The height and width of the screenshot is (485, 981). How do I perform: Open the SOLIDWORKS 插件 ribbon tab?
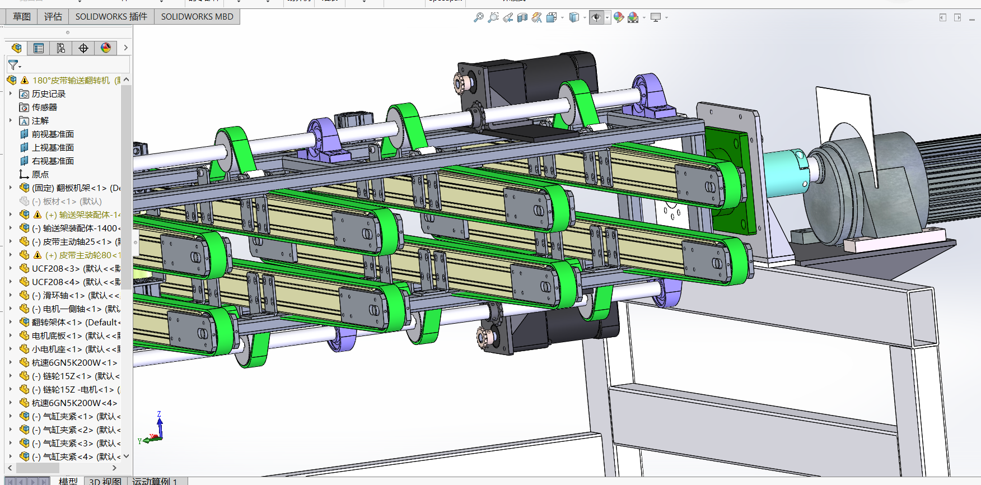(111, 17)
